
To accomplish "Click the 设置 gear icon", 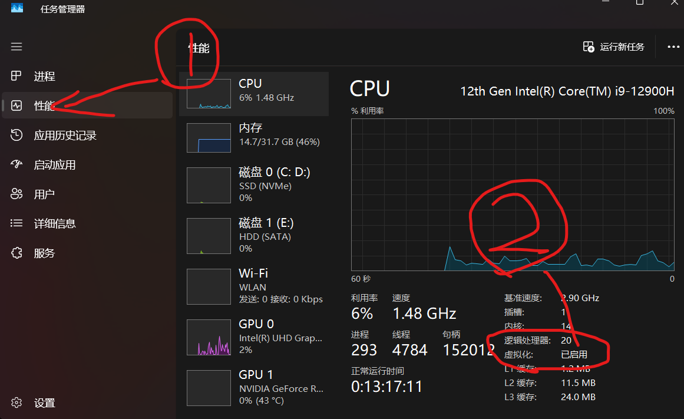I will pyautogui.click(x=16, y=402).
